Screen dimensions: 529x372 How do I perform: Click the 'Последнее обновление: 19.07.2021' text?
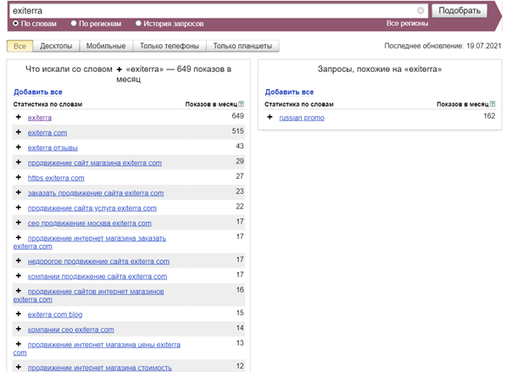[443, 46]
